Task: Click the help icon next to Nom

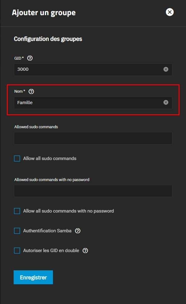Action: click(31, 91)
